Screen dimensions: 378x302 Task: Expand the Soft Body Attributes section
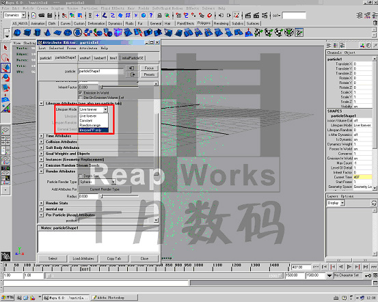[41, 148]
